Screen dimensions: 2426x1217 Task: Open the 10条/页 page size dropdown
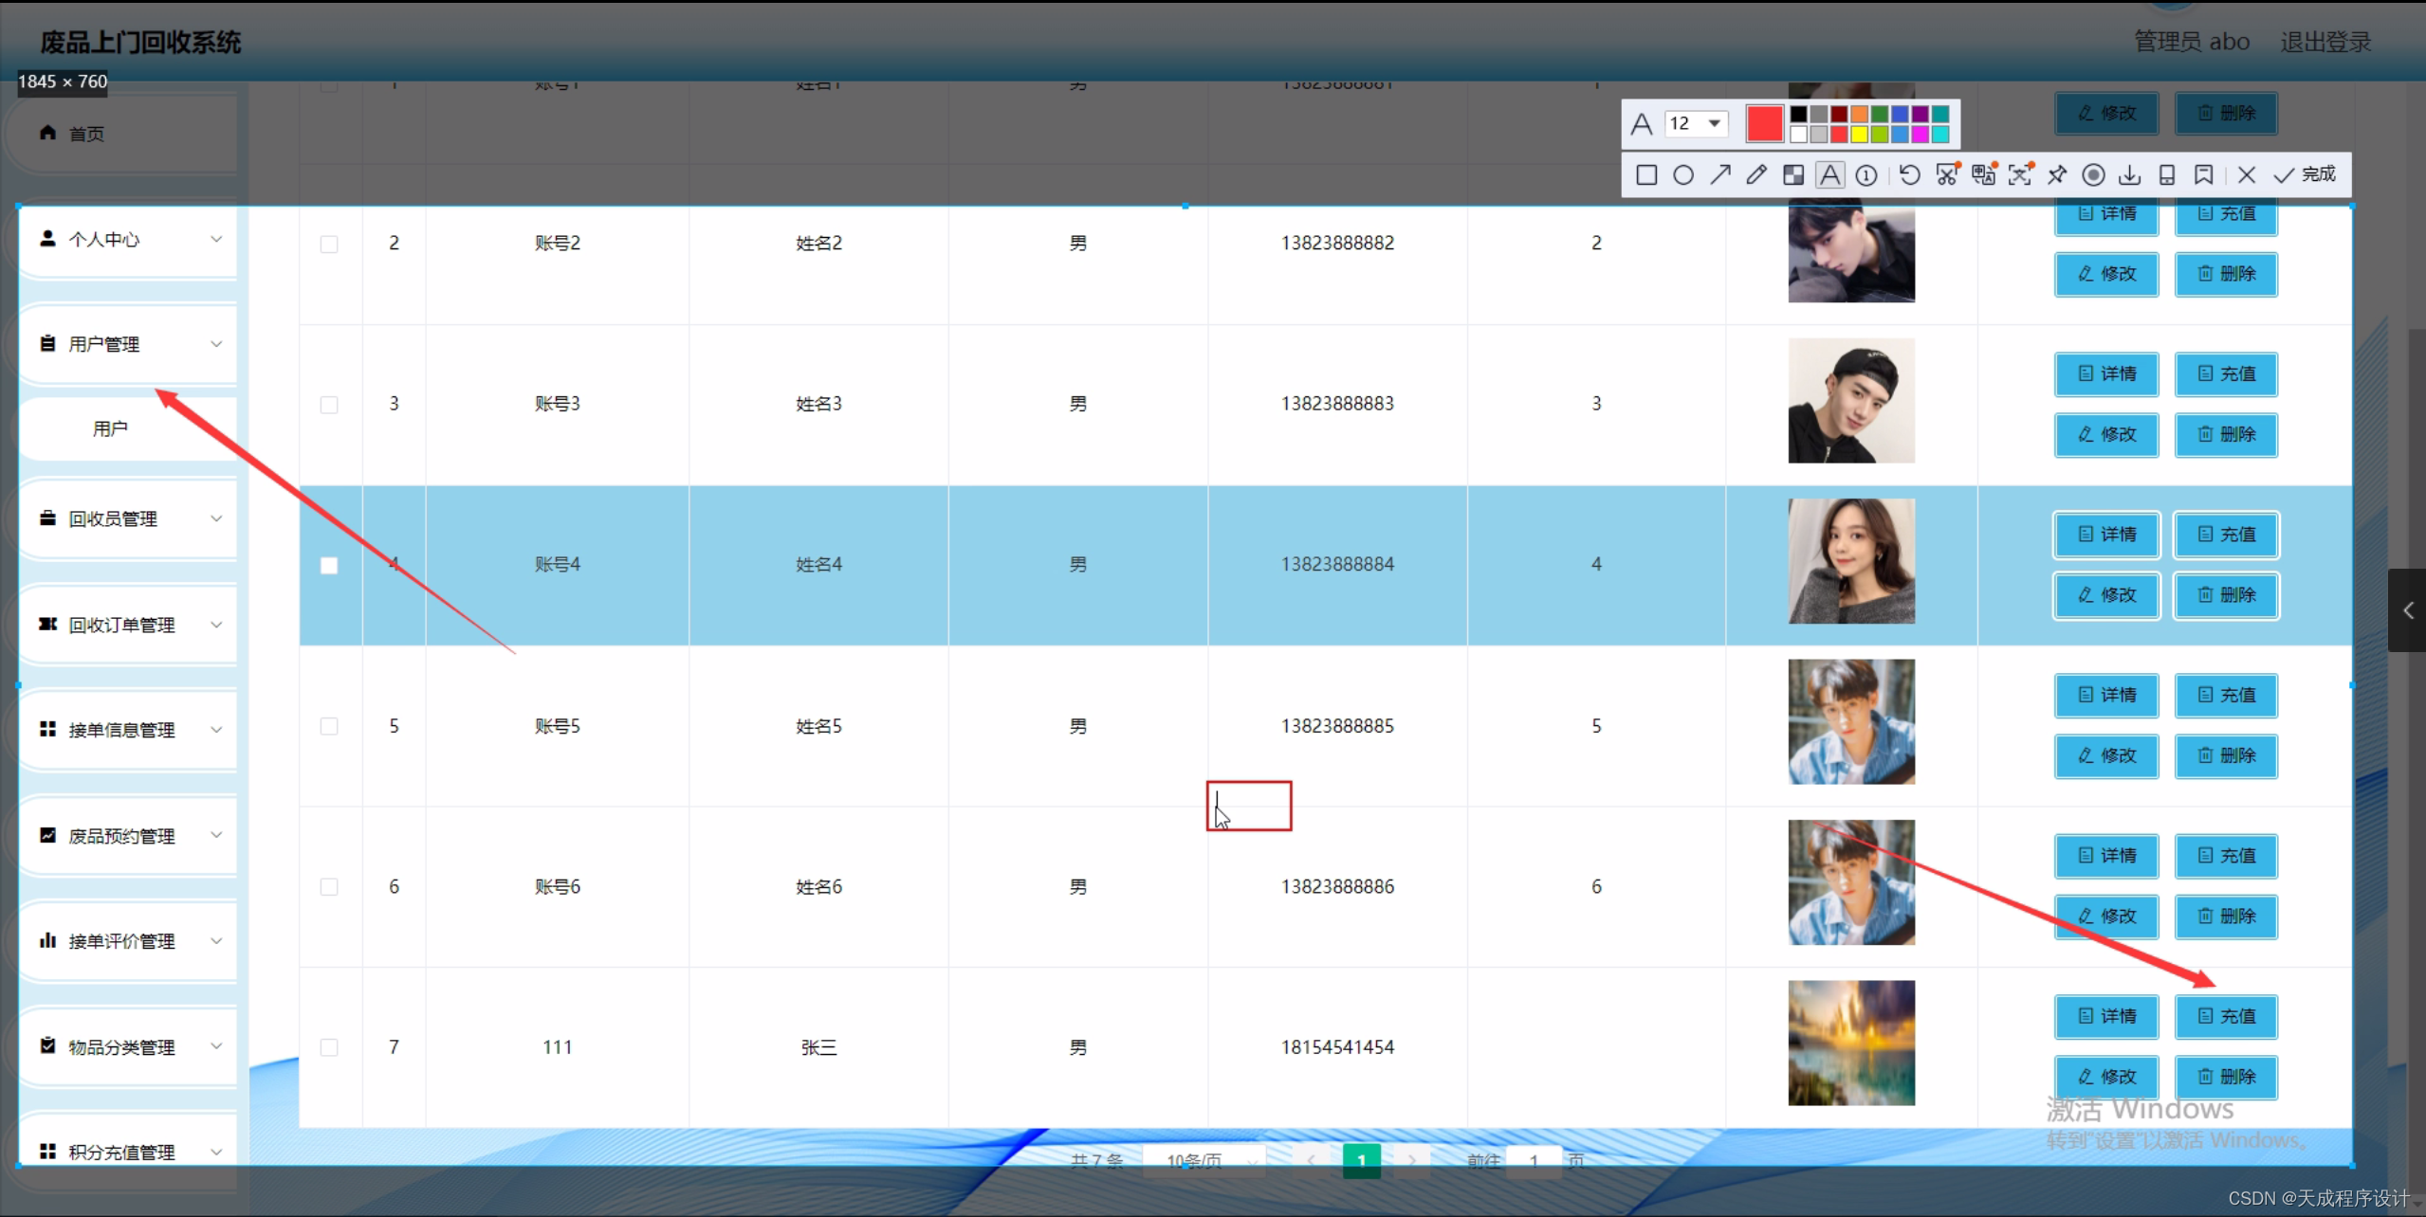coord(1203,1159)
